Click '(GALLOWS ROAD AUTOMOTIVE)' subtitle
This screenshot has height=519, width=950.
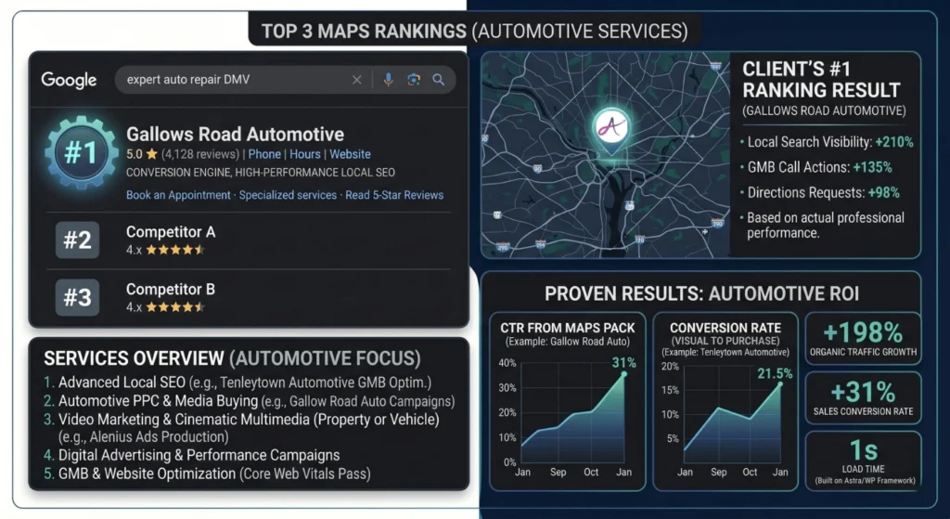pyautogui.click(x=825, y=111)
